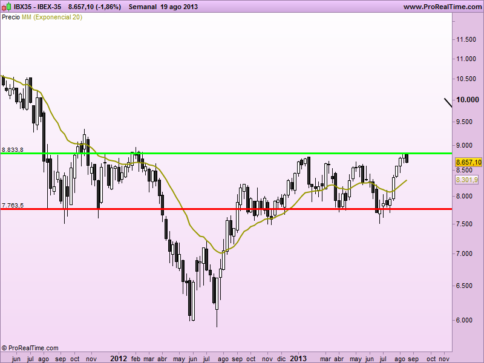Screen dimensions: 484x363
Task: Click the 10.000 price scale label
Action: tap(468, 100)
